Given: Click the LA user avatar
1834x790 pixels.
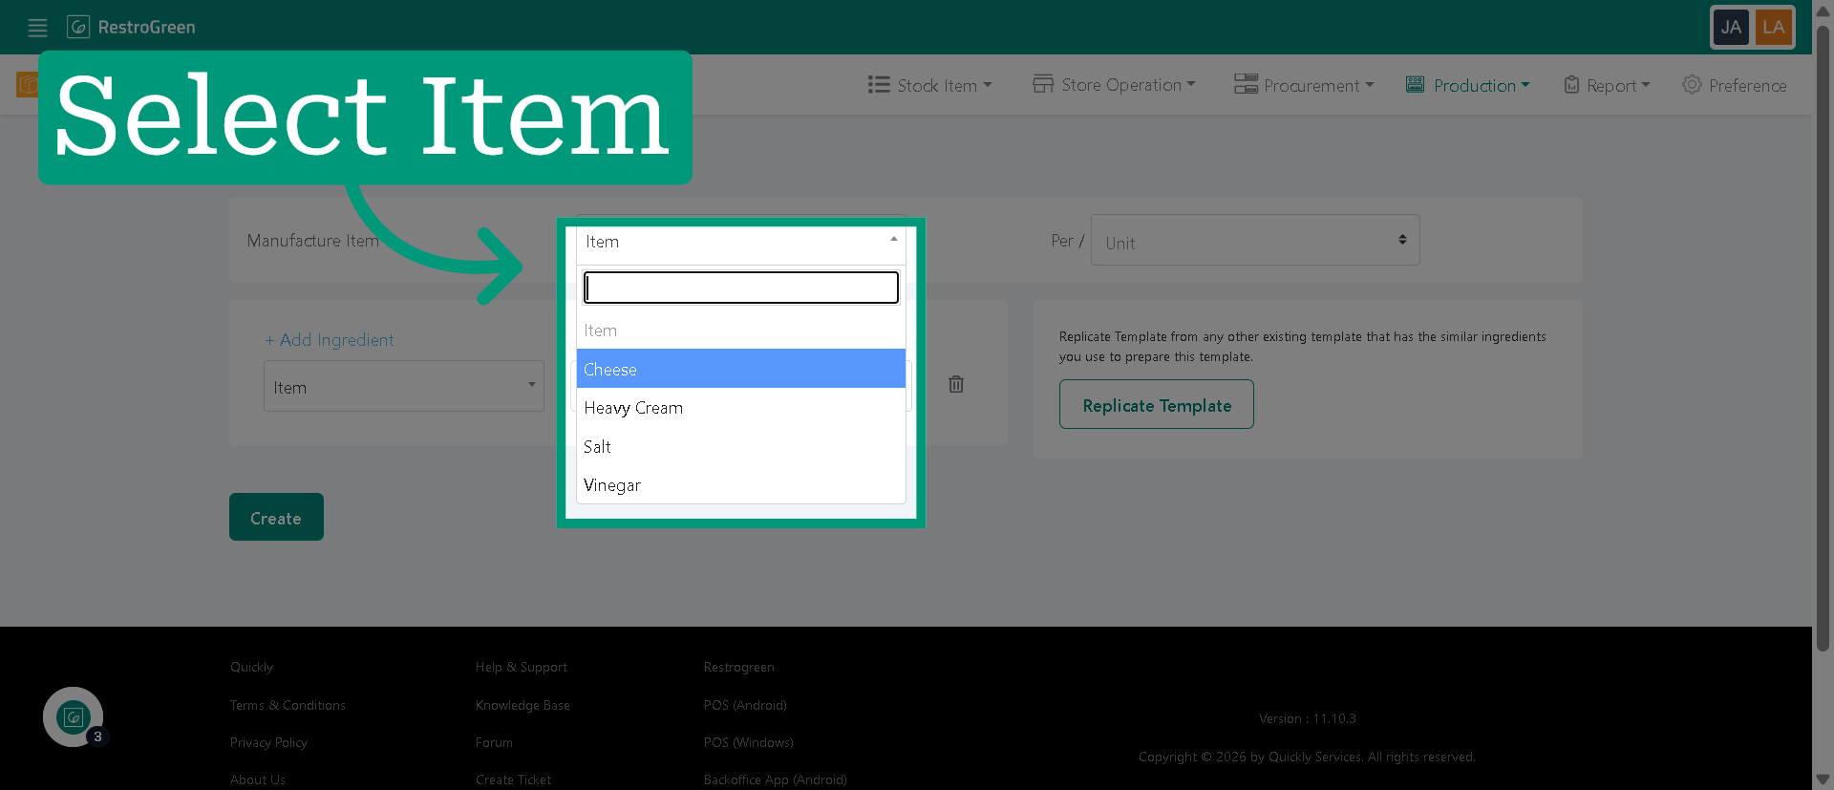Looking at the screenshot, I should (x=1774, y=27).
